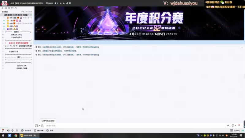This screenshot has width=245, height=138.
Task: Click the red gift icon in chat bar
Action: click(239, 125)
